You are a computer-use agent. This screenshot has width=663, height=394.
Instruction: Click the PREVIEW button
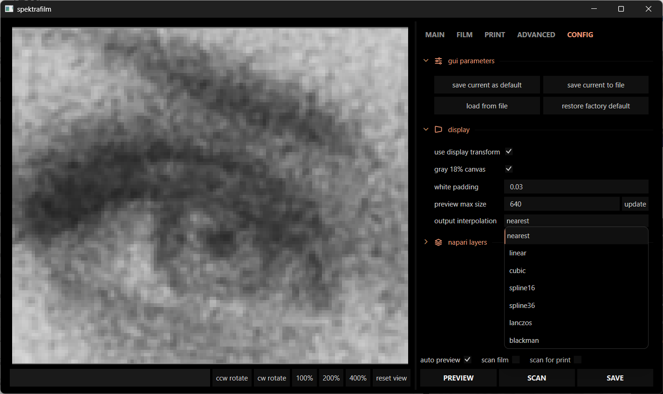(458, 378)
